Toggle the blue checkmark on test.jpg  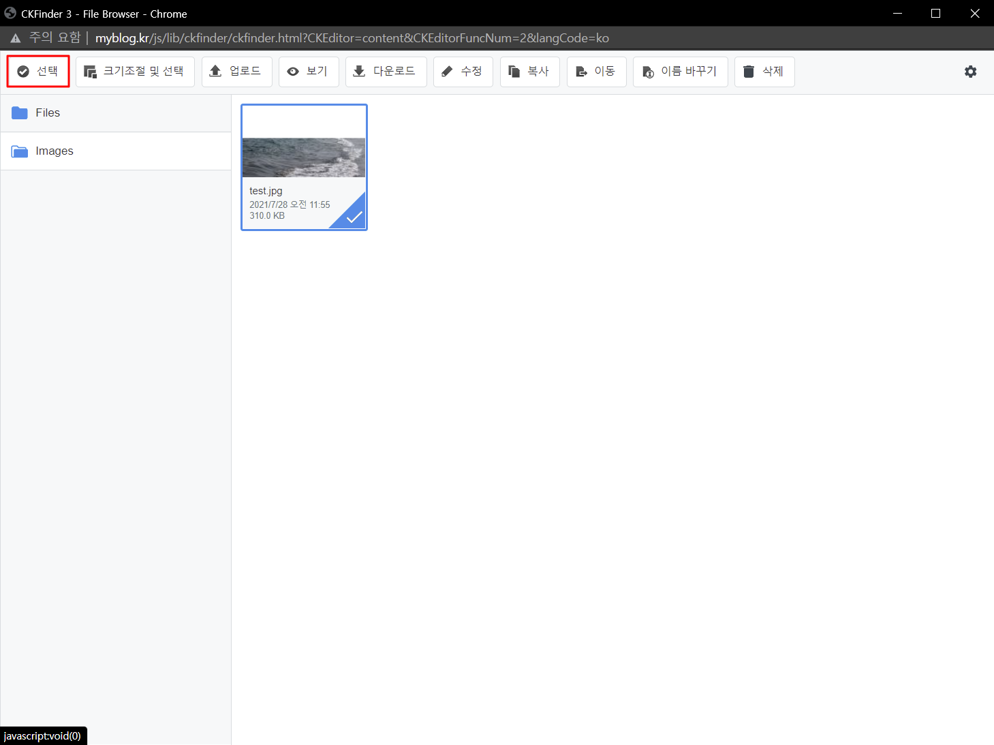point(354,217)
